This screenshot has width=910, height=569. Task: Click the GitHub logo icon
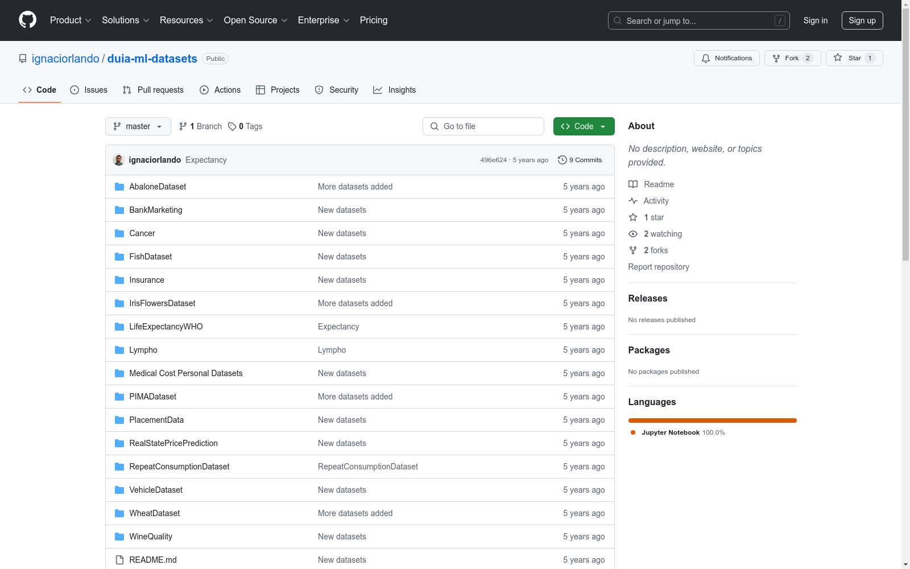pos(27,20)
